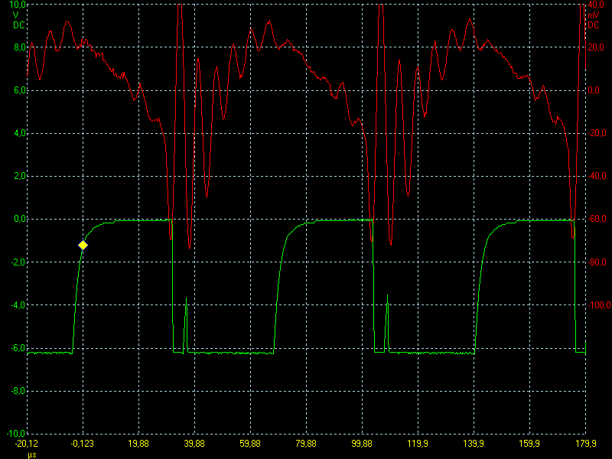Click the 10,0 top label on green axis
The width and height of the screenshot is (612, 459).
tap(17, 5)
